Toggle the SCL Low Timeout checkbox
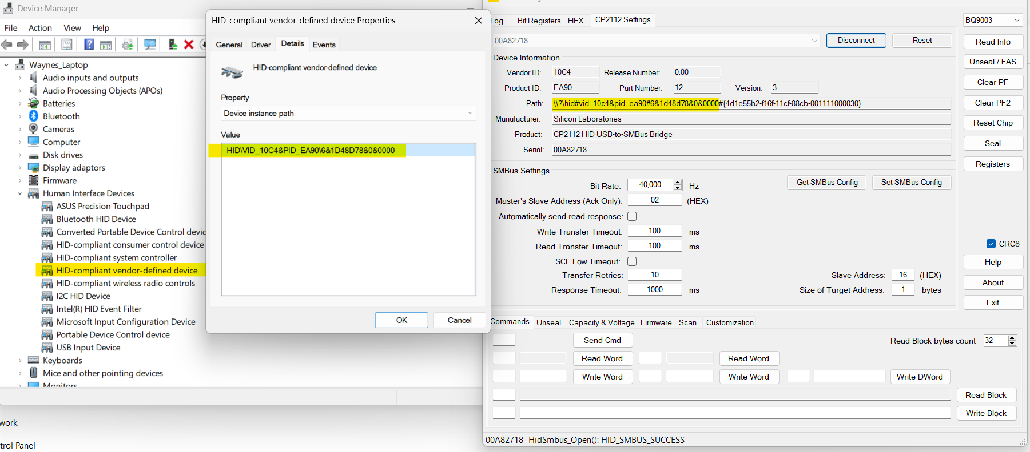Image resolution: width=1030 pixels, height=452 pixels. click(632, 261)
